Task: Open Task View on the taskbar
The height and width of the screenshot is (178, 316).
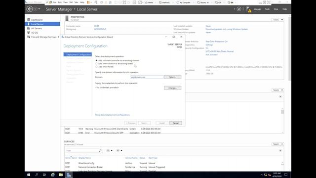Action: coord(44,175)
